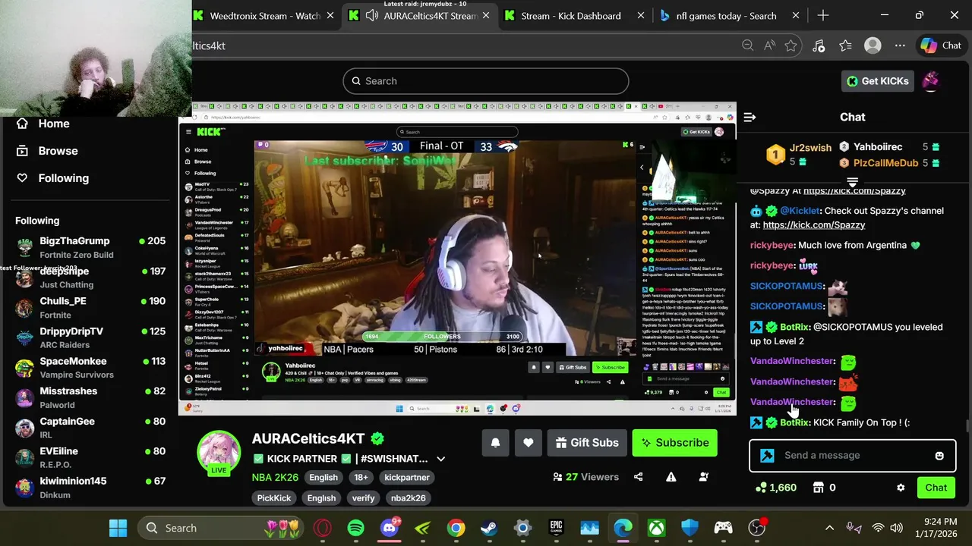The width and height of the screenshot is (972, 546).
Task: Click the AURACeltics4KT LIVE avatar
Action: [x=219, y=453]
